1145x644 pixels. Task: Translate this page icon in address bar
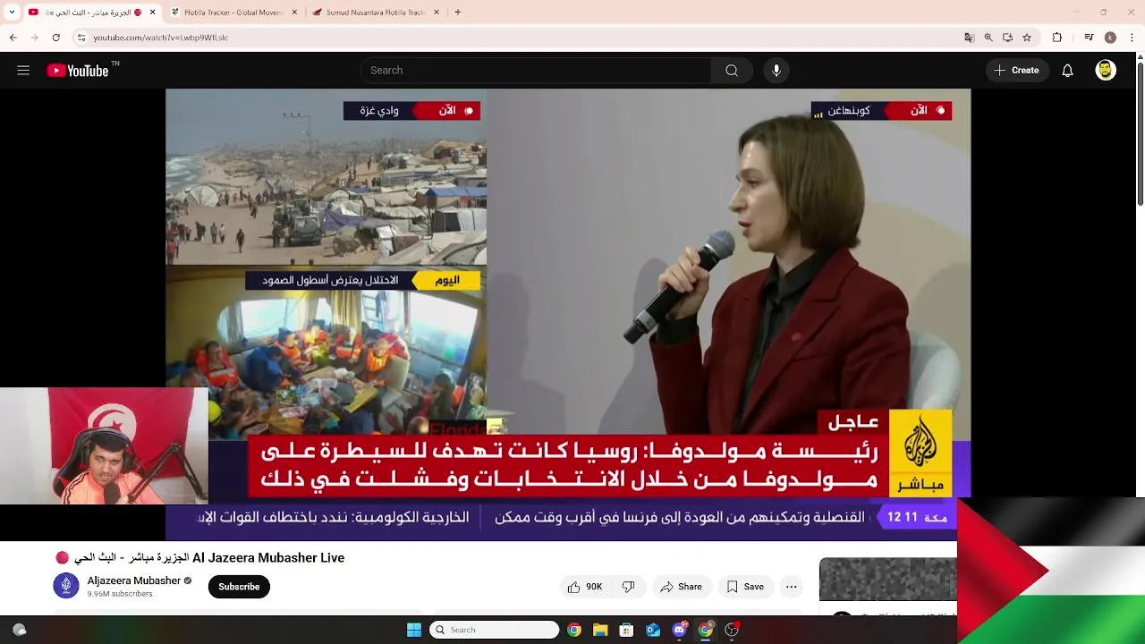coord(969,38)
